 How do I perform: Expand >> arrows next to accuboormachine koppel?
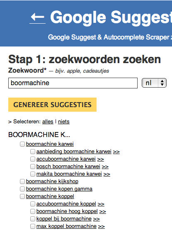click(101, 204)
